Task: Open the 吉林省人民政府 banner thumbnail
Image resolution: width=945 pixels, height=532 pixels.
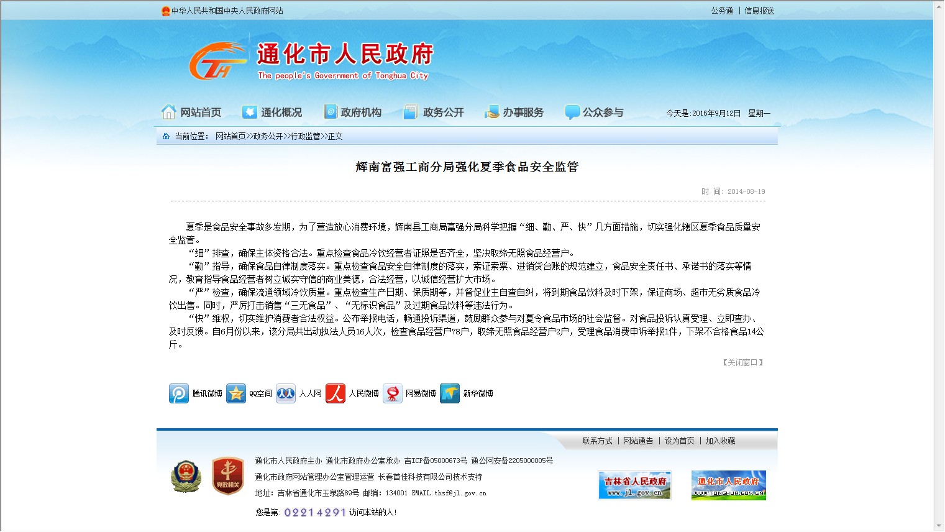Action: 634,485
